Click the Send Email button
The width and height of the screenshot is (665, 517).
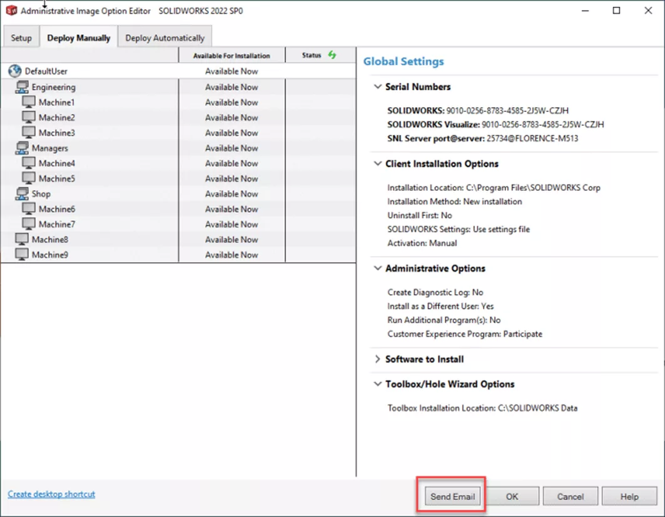pos(452,496)
